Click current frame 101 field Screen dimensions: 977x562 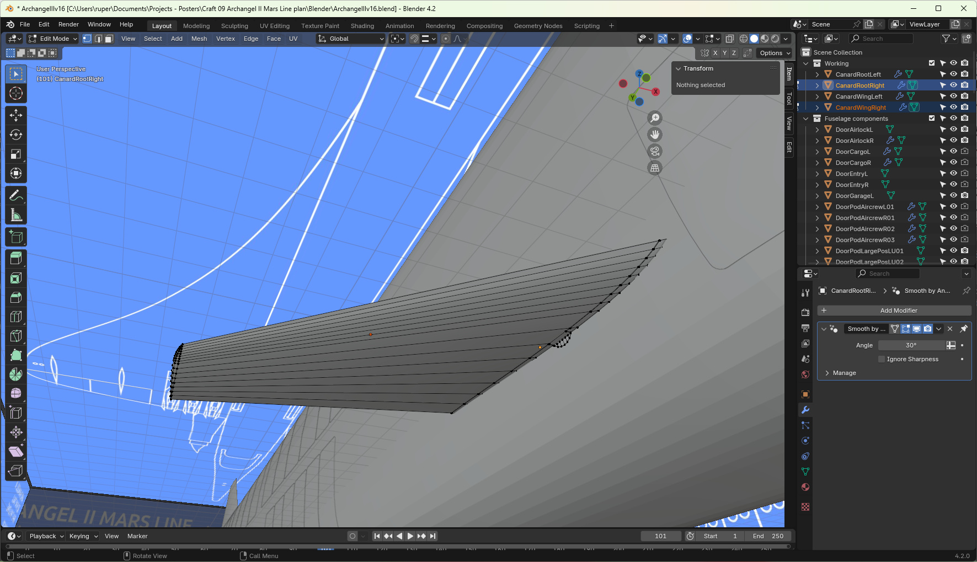click(661, 536)
